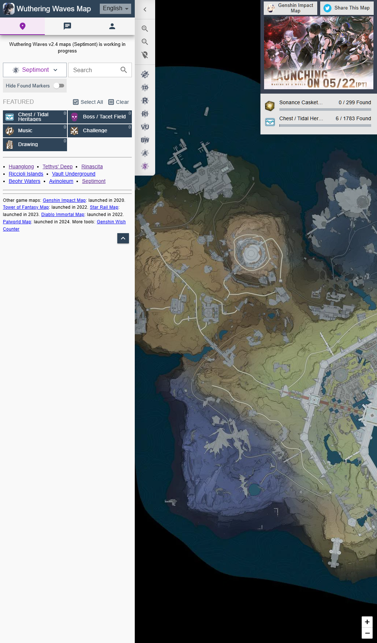377x643 pixels.
Task: Open the Genshin Impact Map text link
Action: point(64,200)
